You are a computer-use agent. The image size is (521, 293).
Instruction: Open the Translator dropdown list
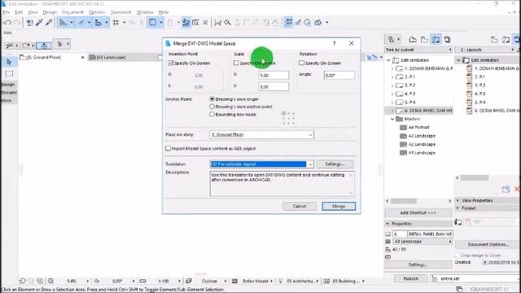click(x=261, y=164)
